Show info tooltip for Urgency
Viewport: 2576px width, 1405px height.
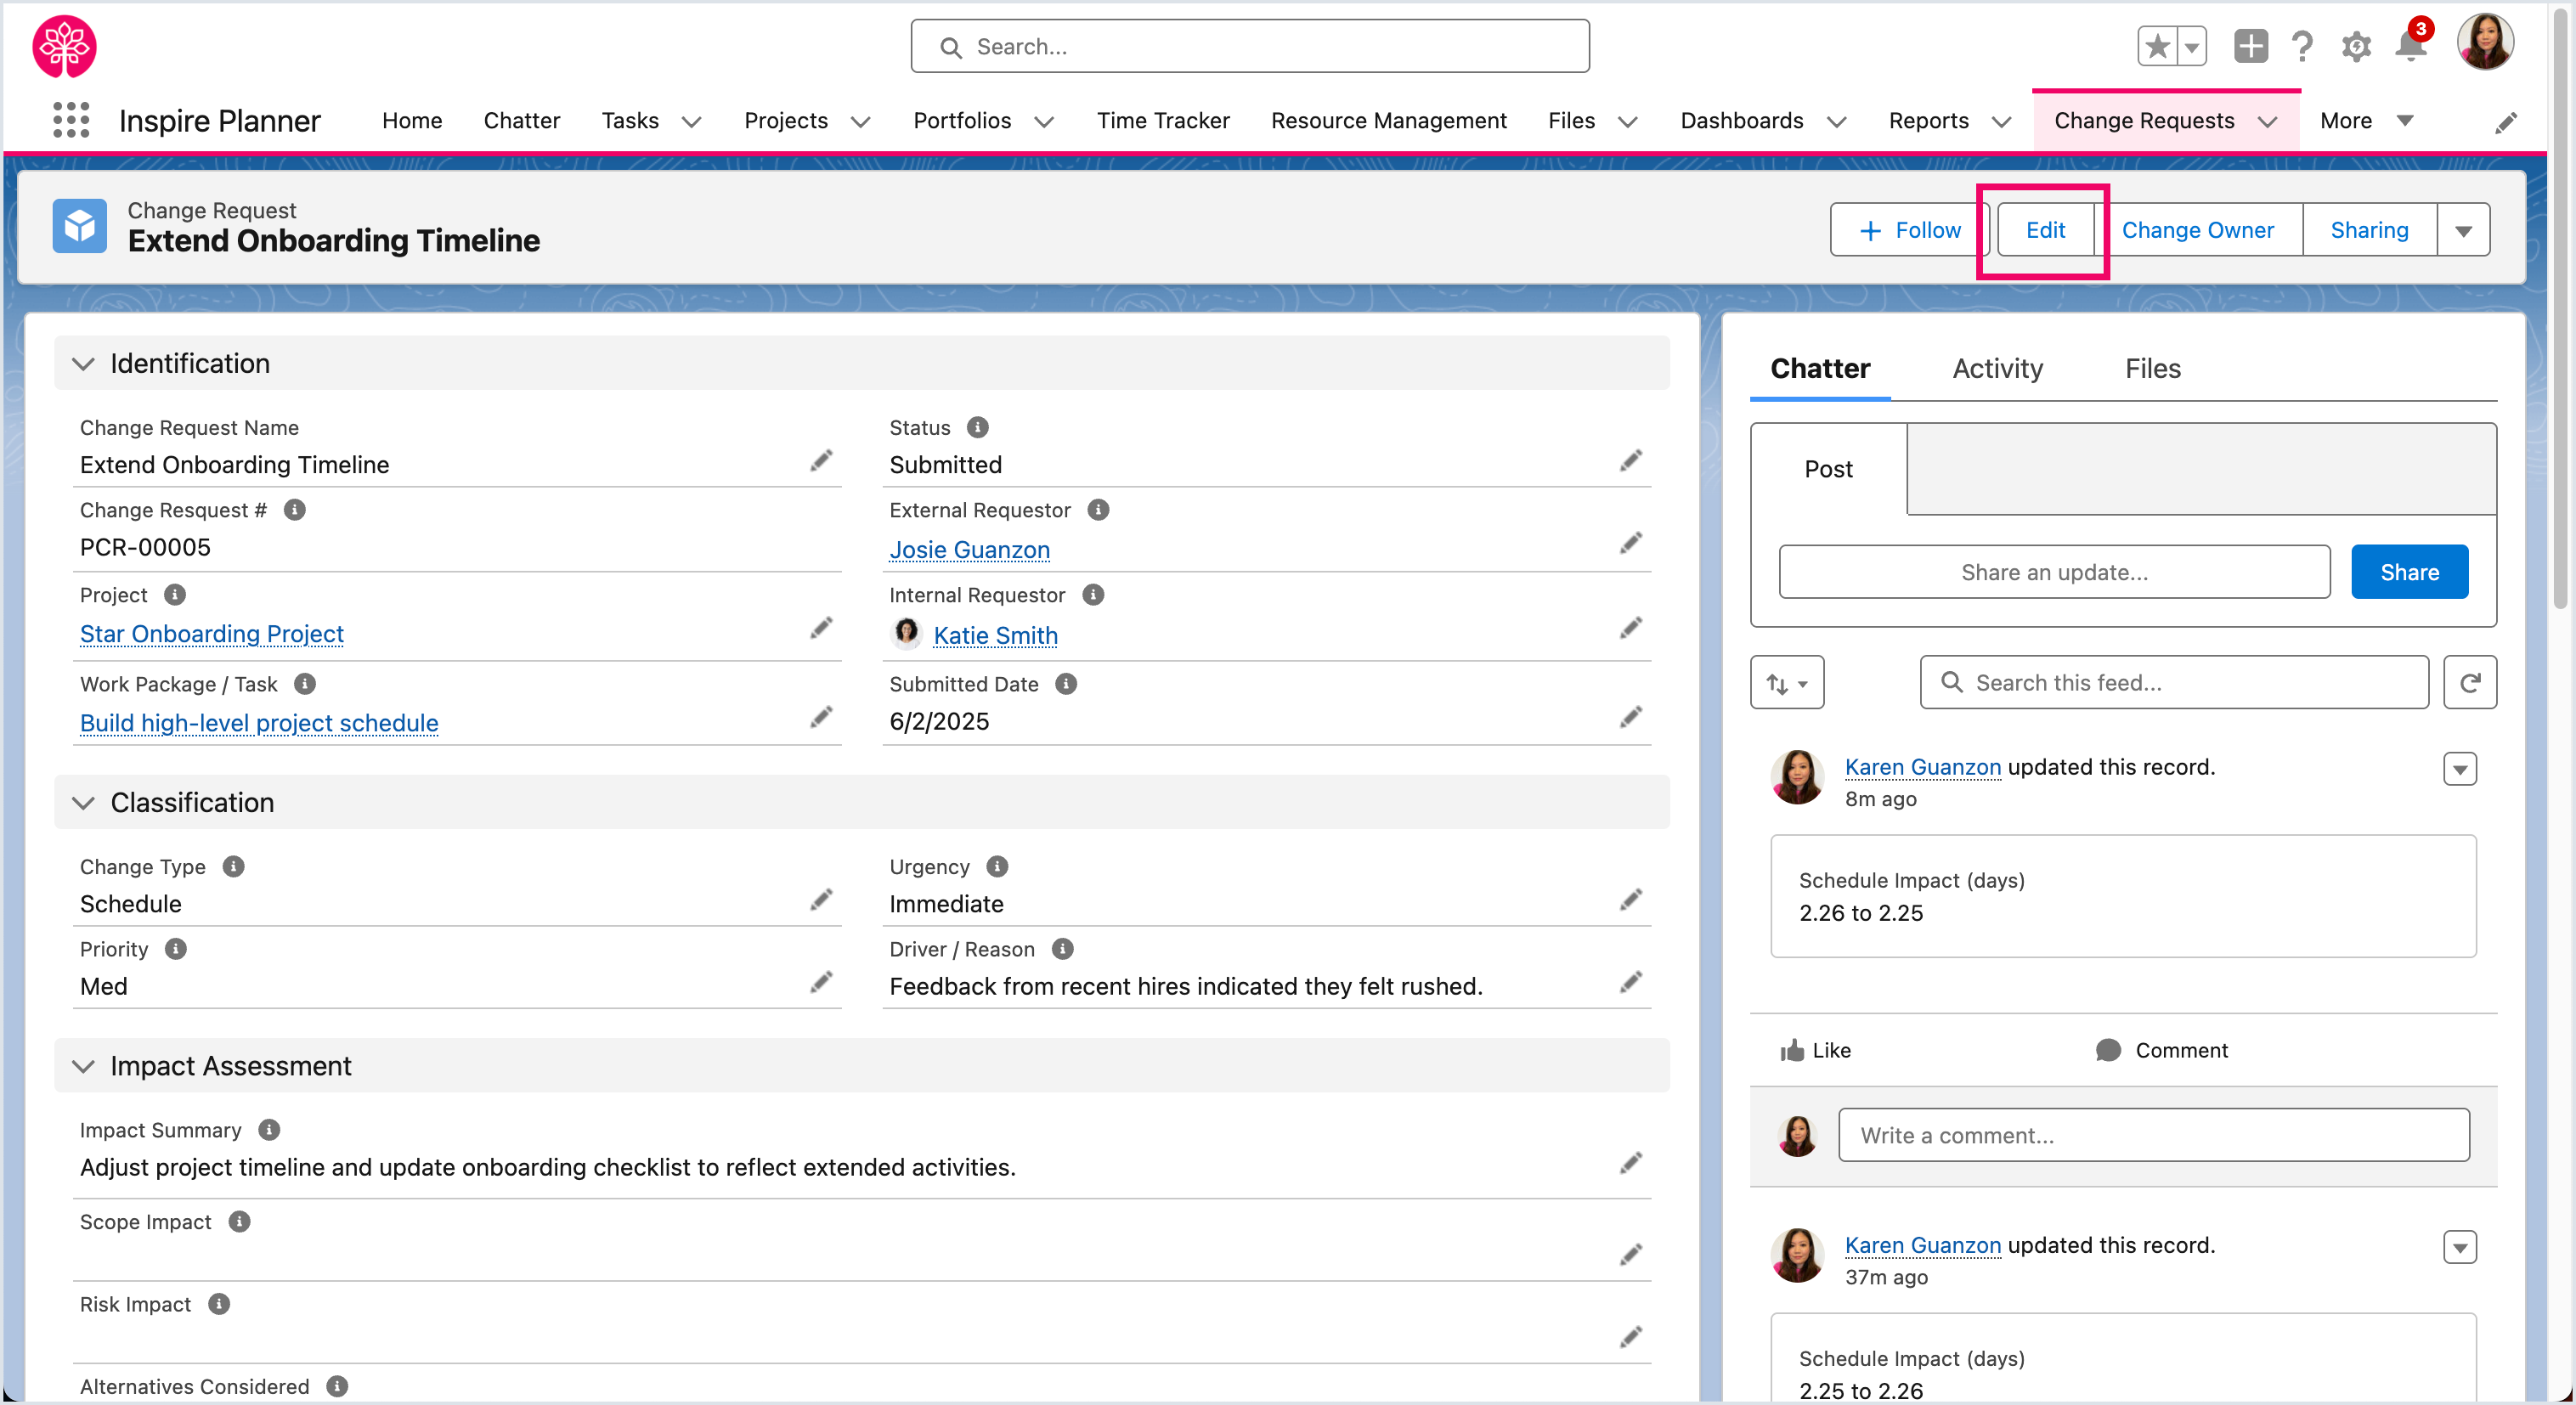(x=997, y=867)
